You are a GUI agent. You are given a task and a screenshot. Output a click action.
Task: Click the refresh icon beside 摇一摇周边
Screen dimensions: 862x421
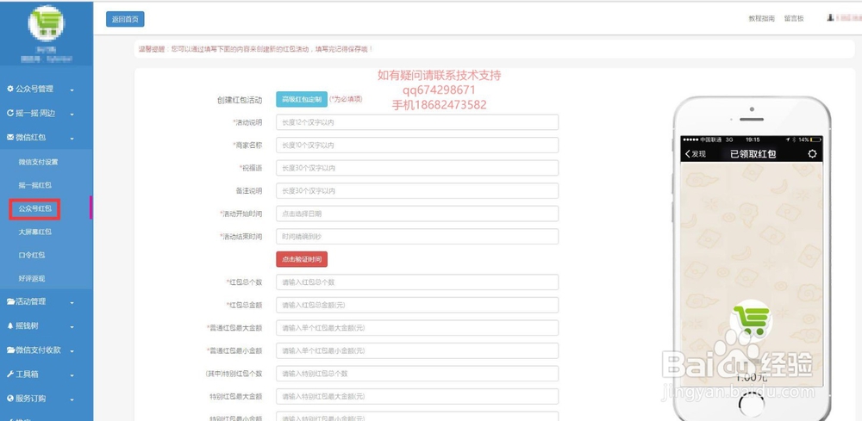click(x=9, y=113)
